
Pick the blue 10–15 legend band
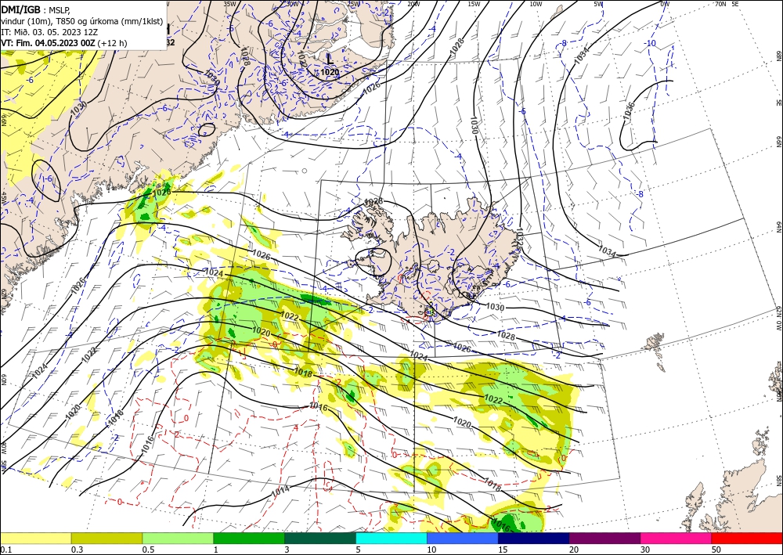(x=463, y=538)
